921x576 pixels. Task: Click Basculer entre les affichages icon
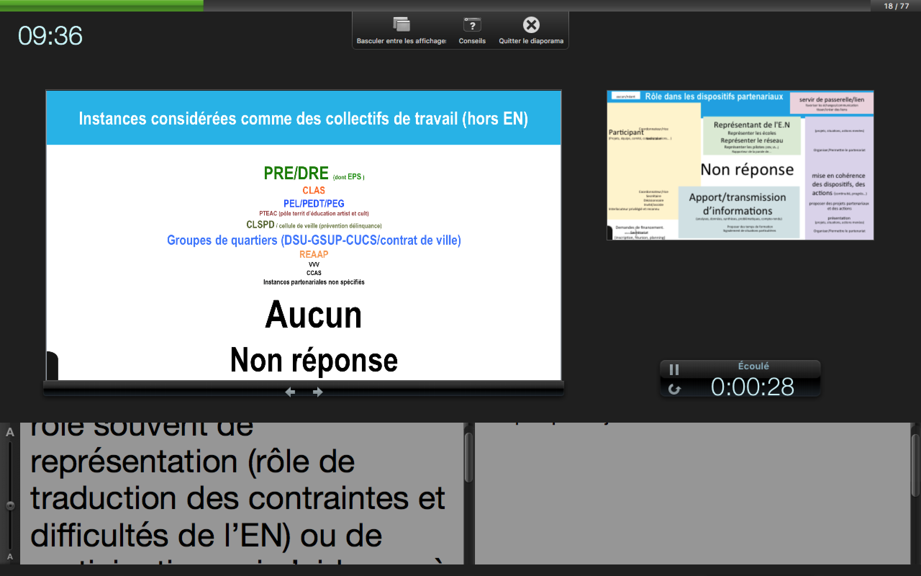point(401,25)
